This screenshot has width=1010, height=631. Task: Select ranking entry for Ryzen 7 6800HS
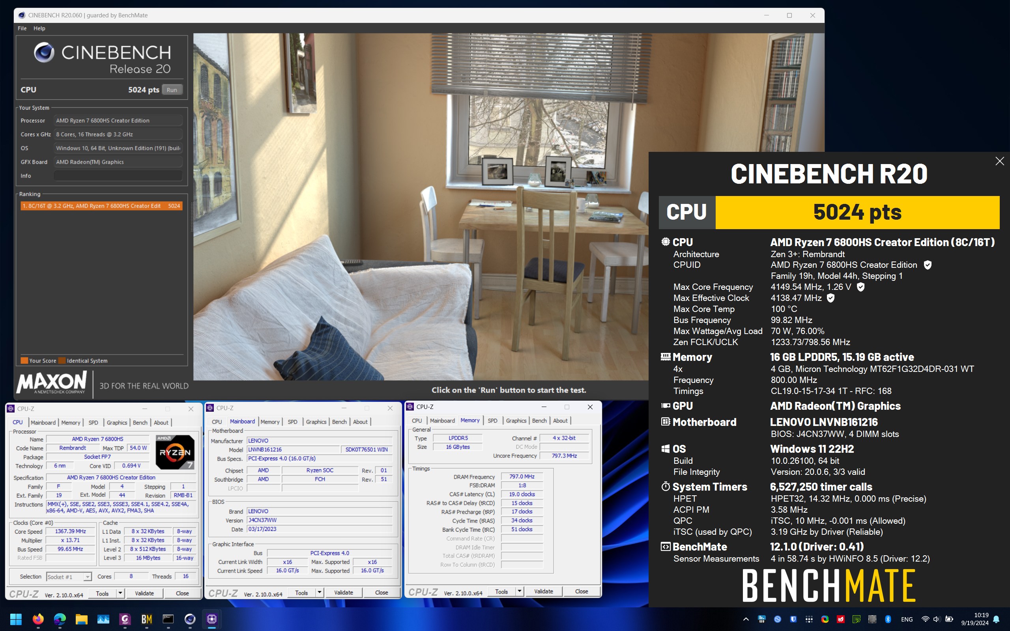tap(101, 206)
